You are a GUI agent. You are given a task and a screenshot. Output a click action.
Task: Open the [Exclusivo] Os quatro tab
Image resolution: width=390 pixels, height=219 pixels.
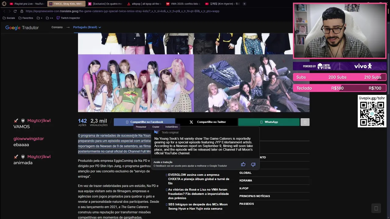coord(105,4)
